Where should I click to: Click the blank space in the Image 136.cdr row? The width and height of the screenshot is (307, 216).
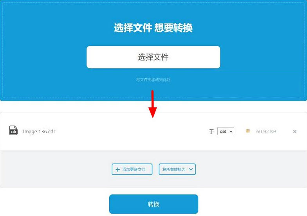[131, 132]
